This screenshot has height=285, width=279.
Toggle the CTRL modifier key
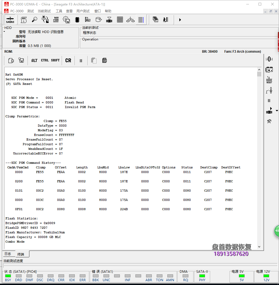click(x=45, y=60)
